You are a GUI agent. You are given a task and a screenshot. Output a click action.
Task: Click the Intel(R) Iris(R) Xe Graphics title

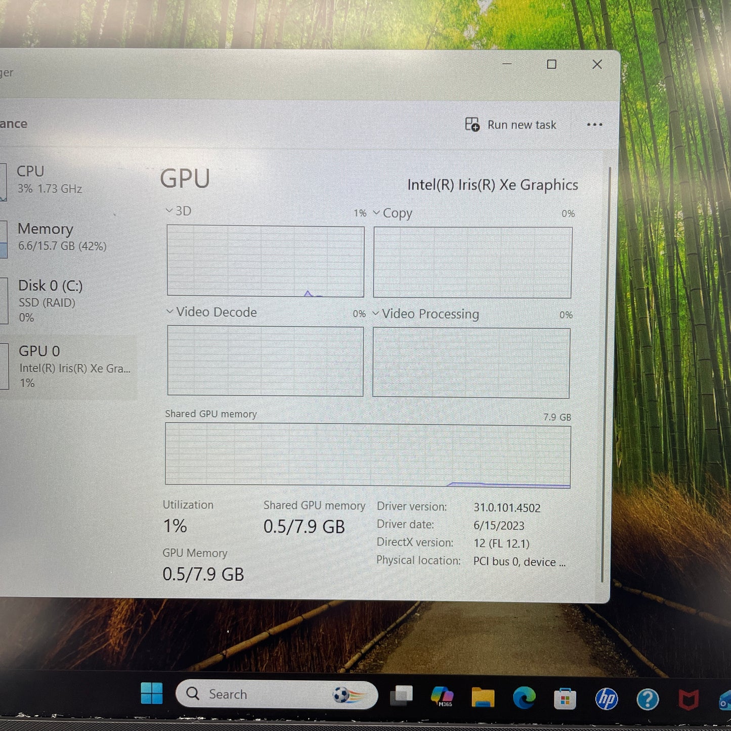coord(492,185)
